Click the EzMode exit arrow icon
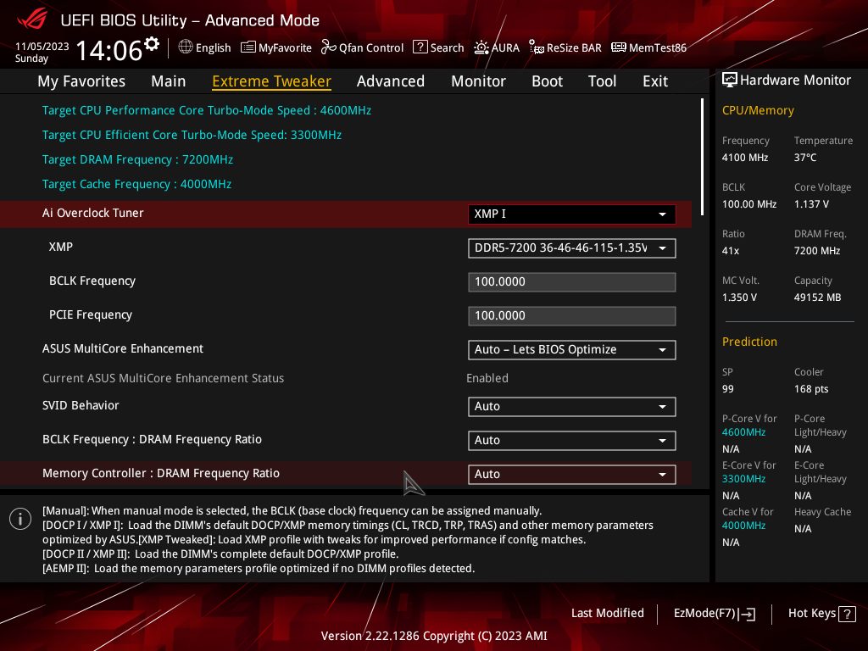Image resolution: width=868 pixels, height=651 pixels. [747, 614]
